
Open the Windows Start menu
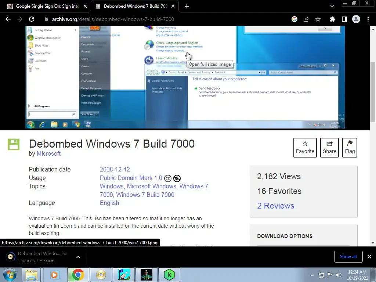(10, 275)
